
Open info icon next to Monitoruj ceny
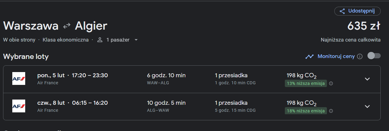360,56
